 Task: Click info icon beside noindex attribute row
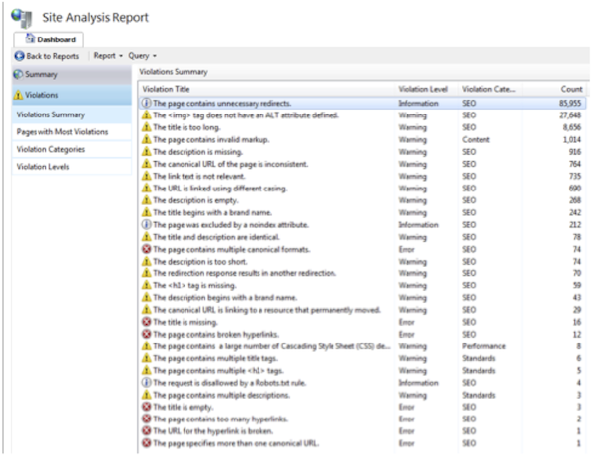pyautogui.click(x=146, y=224)
